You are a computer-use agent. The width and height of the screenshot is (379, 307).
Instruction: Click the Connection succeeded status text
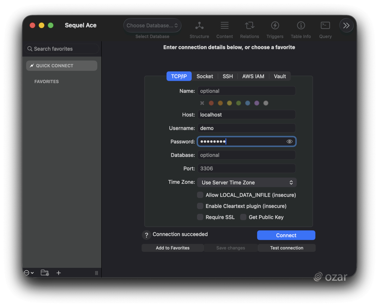pyautogui.click(x=180, y=234)
